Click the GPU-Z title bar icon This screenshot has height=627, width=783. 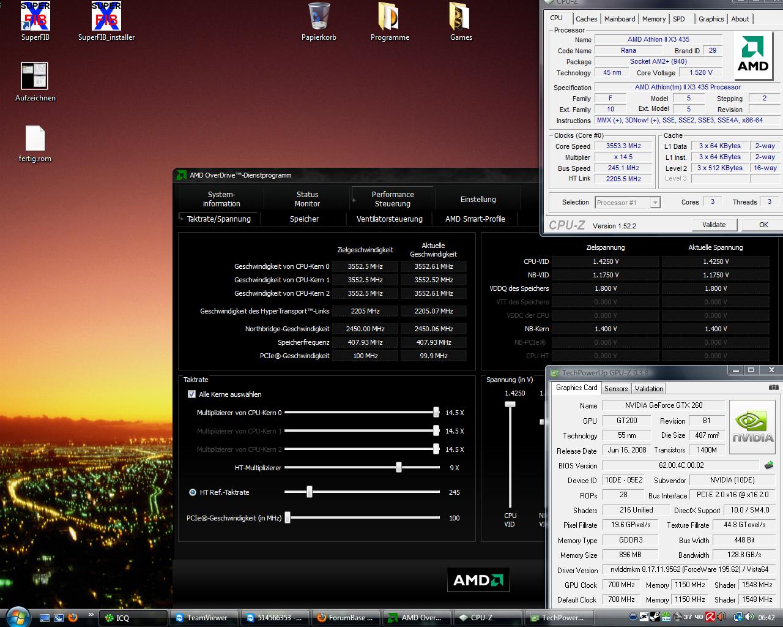(x=554, y=372)
